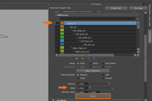Screen dimensions: 152x101
Task: Pick weight value with eyedropper icon
Action: (x=114, y=88)
